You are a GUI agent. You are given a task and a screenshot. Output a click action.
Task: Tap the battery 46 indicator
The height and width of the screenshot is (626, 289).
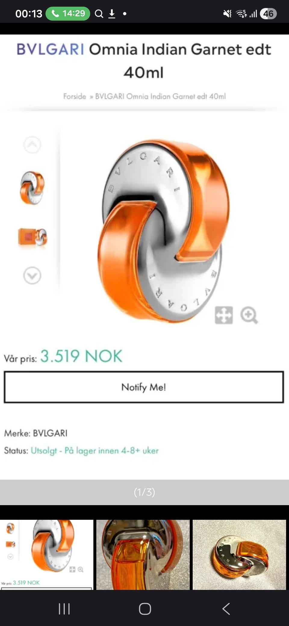tap(268, 14)
